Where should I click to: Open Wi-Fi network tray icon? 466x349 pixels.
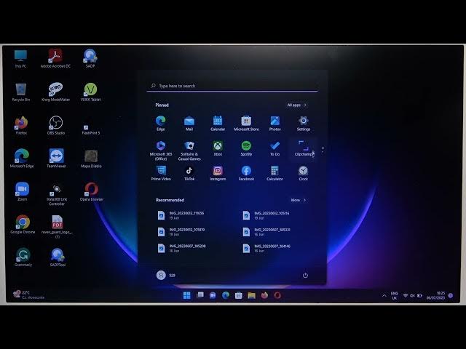(x=406, y=296)
